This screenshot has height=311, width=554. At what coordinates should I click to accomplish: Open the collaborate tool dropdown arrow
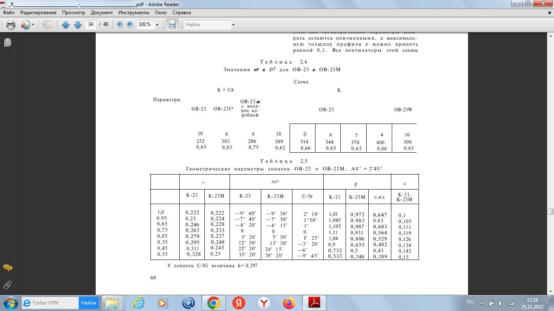pos(33,25)
